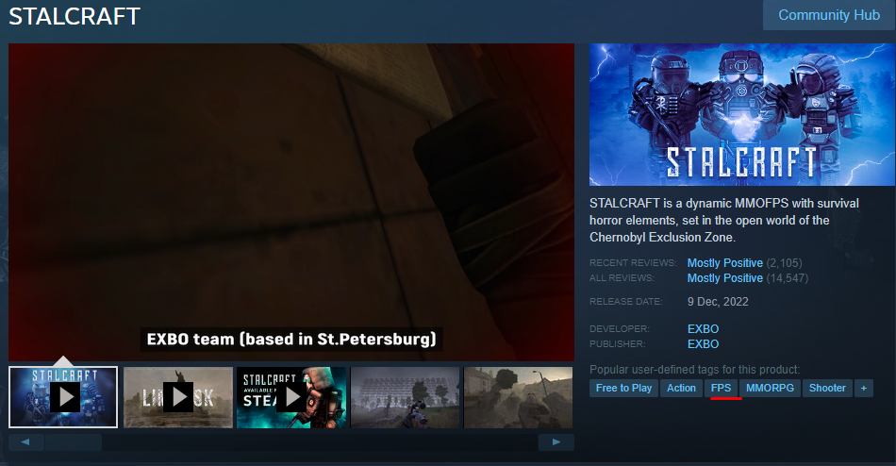Click the STALCRAFT header capsule image
This screenshot has width=896, height=466.
[742, 114]
